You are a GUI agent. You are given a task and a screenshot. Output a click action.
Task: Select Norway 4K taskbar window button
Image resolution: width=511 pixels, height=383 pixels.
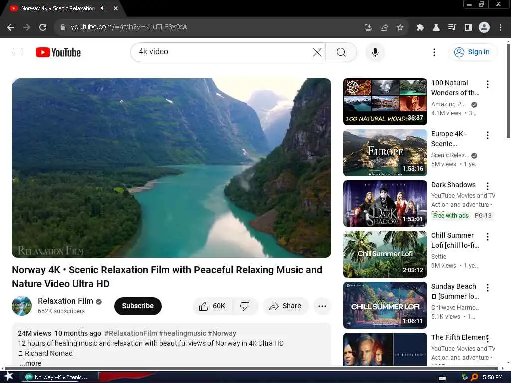(x=59, y=377)
